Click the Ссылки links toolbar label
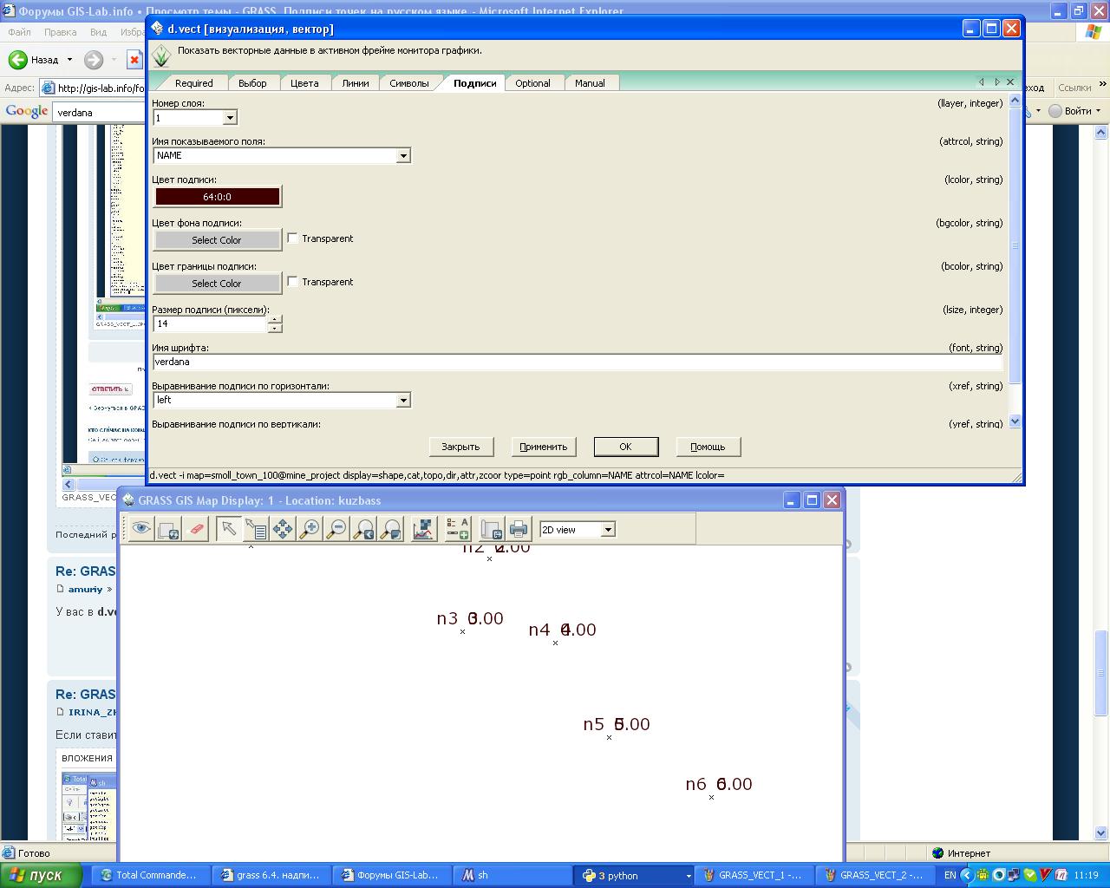The height and width of the screenshot is (888, 1110). pos(1074,88)
